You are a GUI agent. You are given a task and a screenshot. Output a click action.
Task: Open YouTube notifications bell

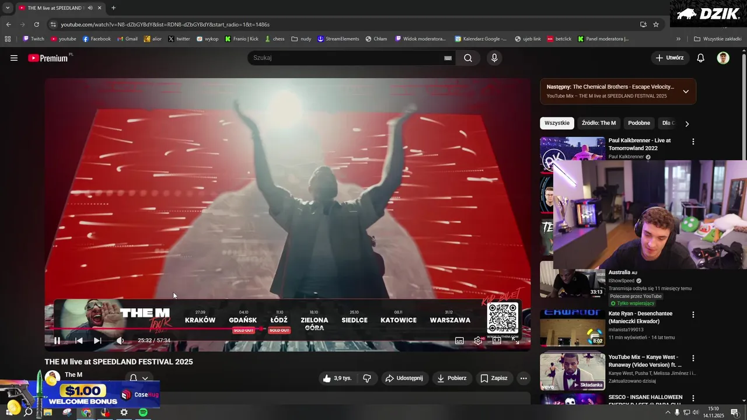coord(701,58)
